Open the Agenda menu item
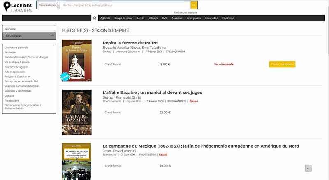This screenshot has height=180, width=329. (105, 18)
